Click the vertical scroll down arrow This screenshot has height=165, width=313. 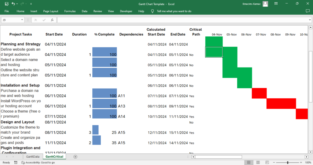pyautogui.click(x=311, y=152)
